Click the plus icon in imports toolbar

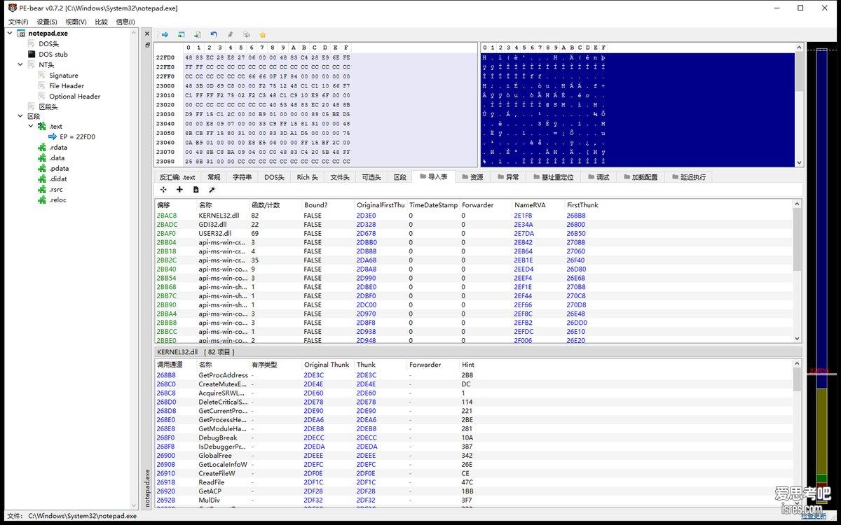179,190
